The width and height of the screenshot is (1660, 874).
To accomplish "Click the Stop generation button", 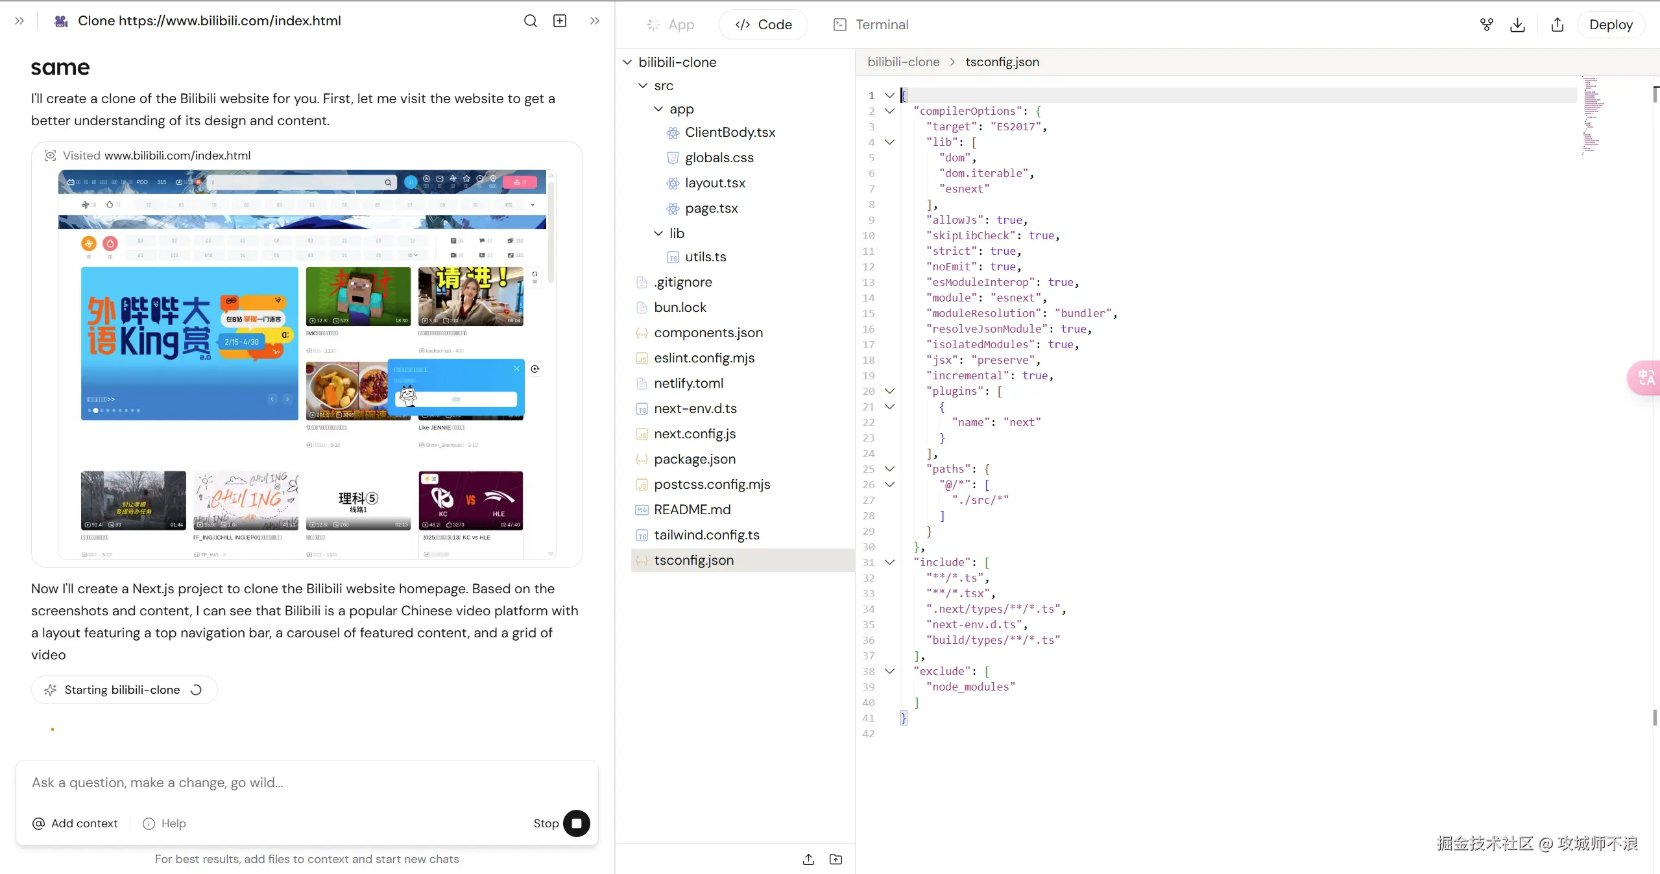I will coord(576,823).
